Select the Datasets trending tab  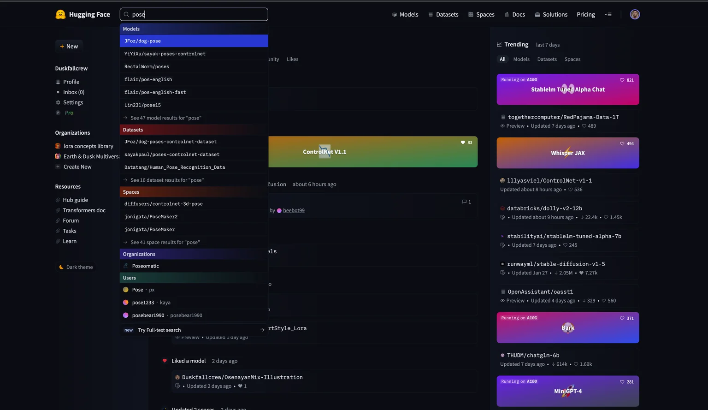point(547,59)
